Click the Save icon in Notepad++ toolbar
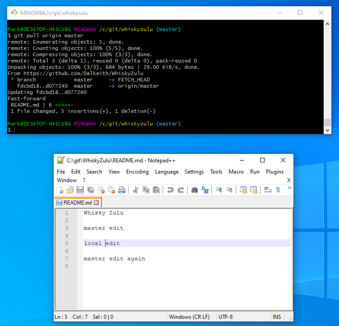The height and width of the screenshot is (326, 339). 80,190
